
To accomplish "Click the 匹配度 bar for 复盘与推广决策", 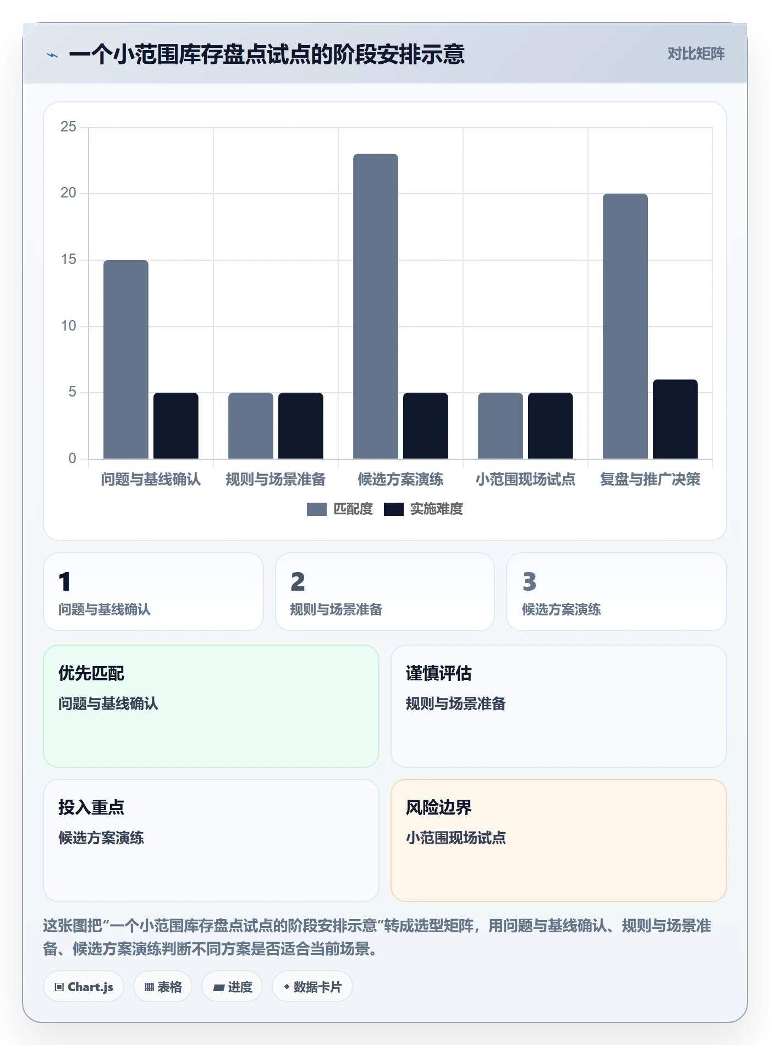I will click(625, 326).
